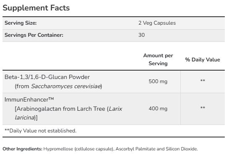Viewport: 229px width, 155px height.
Task: Select the ImmunEnhancer™ ingredient name
Action: (x=29, y=99)
